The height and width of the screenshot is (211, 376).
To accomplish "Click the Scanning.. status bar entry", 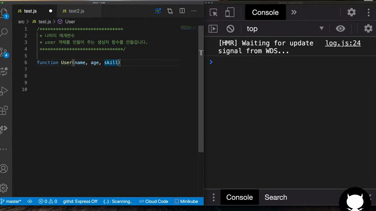I will tap(118, 201).
